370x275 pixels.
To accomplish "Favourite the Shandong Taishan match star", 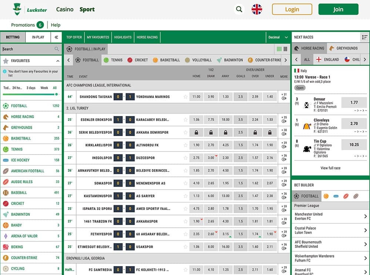I will 185,96.
